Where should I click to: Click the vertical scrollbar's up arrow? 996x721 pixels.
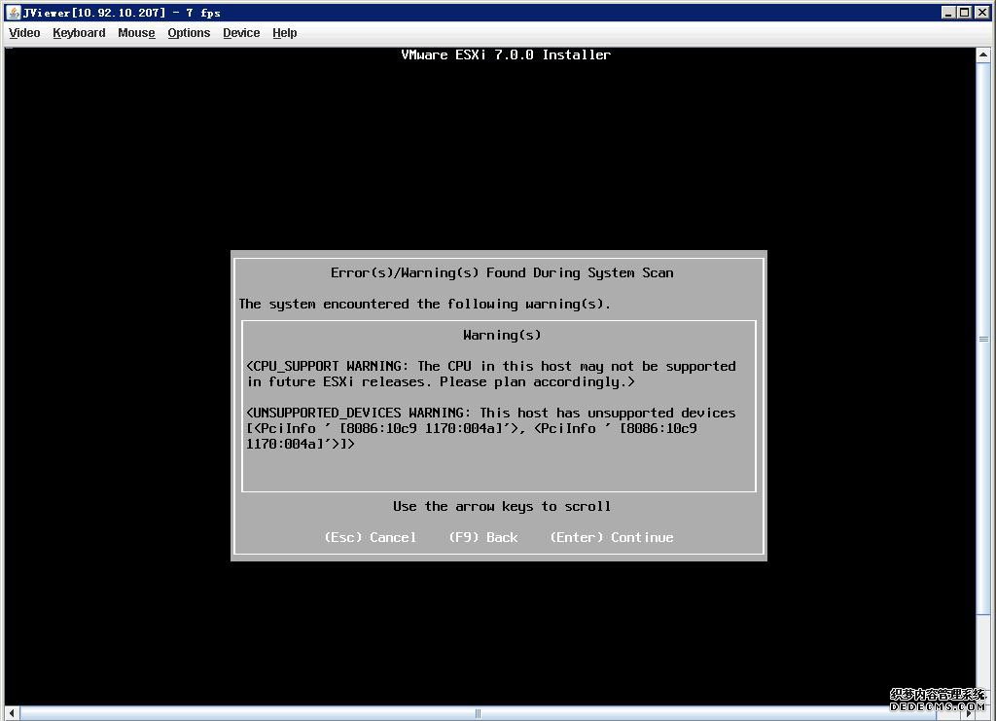click(x=985, y=54)
